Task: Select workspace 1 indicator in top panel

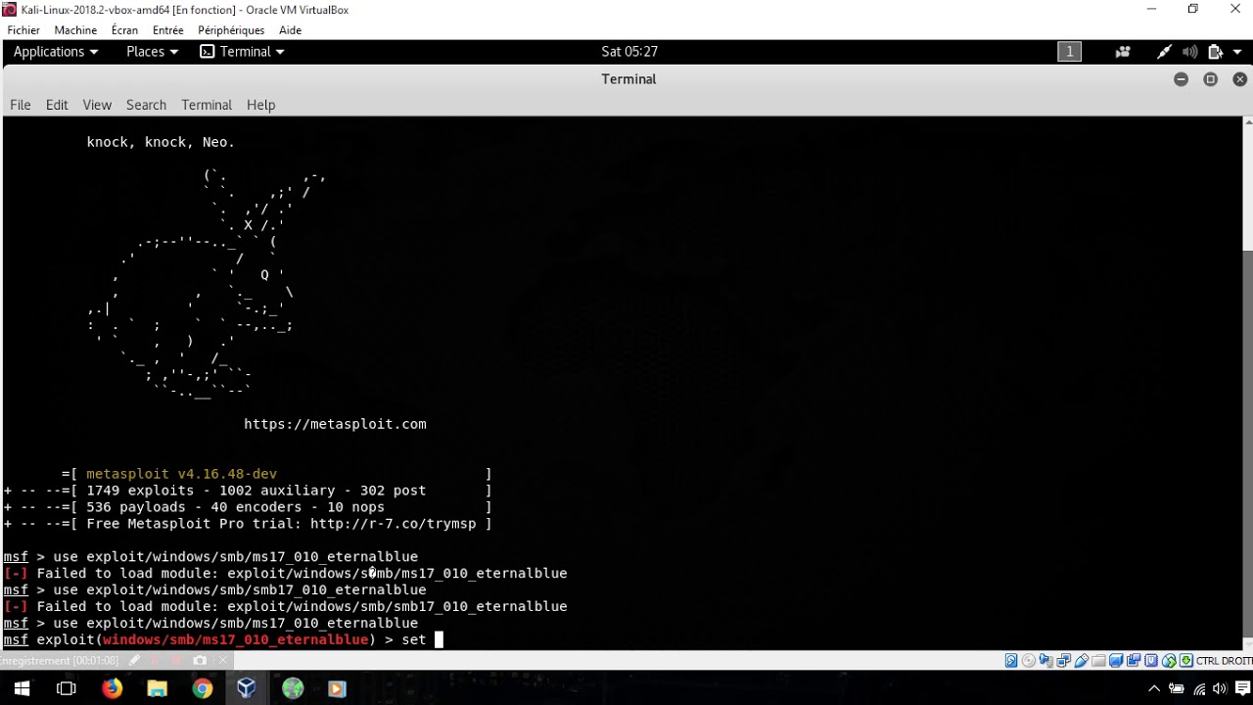Action: [x=1069, y=52]
